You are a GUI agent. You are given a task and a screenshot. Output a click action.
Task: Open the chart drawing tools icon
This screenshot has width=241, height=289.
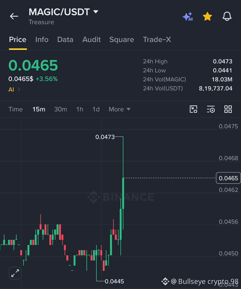[193, 109]
